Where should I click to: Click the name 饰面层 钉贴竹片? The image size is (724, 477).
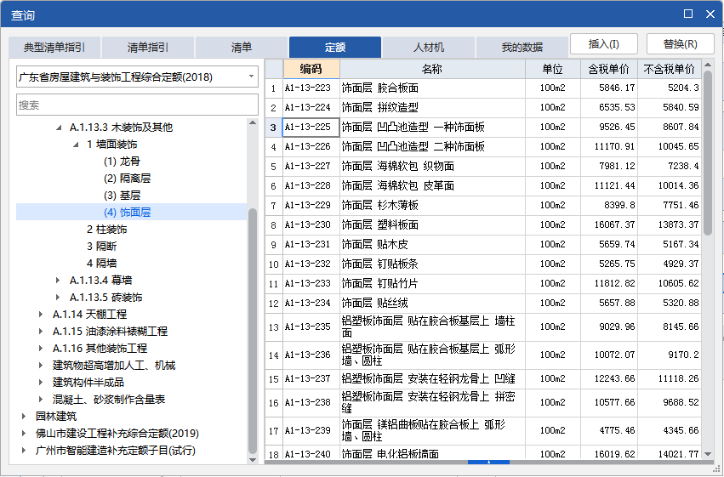point(380,283)
